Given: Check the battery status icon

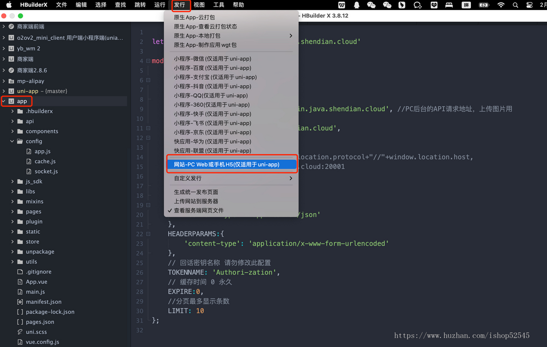Looking at the screenshot, I should (484, 5).
